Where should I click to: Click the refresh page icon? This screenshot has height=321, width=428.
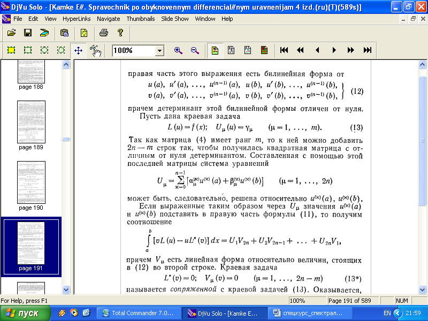click(84, 33)
